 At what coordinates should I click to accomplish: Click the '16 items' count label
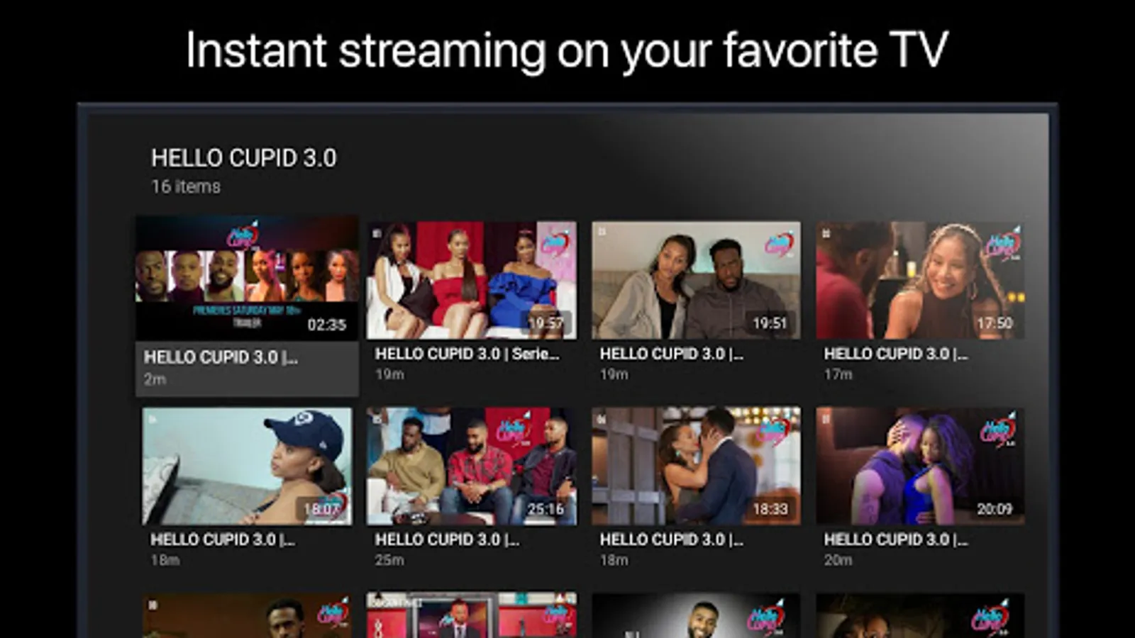click(x=186, y=186)
